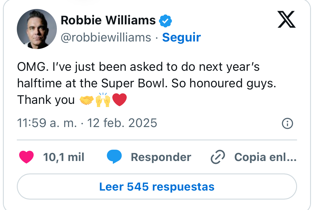Copy link via Copia enl... label
Screen dimensions: 313x210
click(265, 157)
